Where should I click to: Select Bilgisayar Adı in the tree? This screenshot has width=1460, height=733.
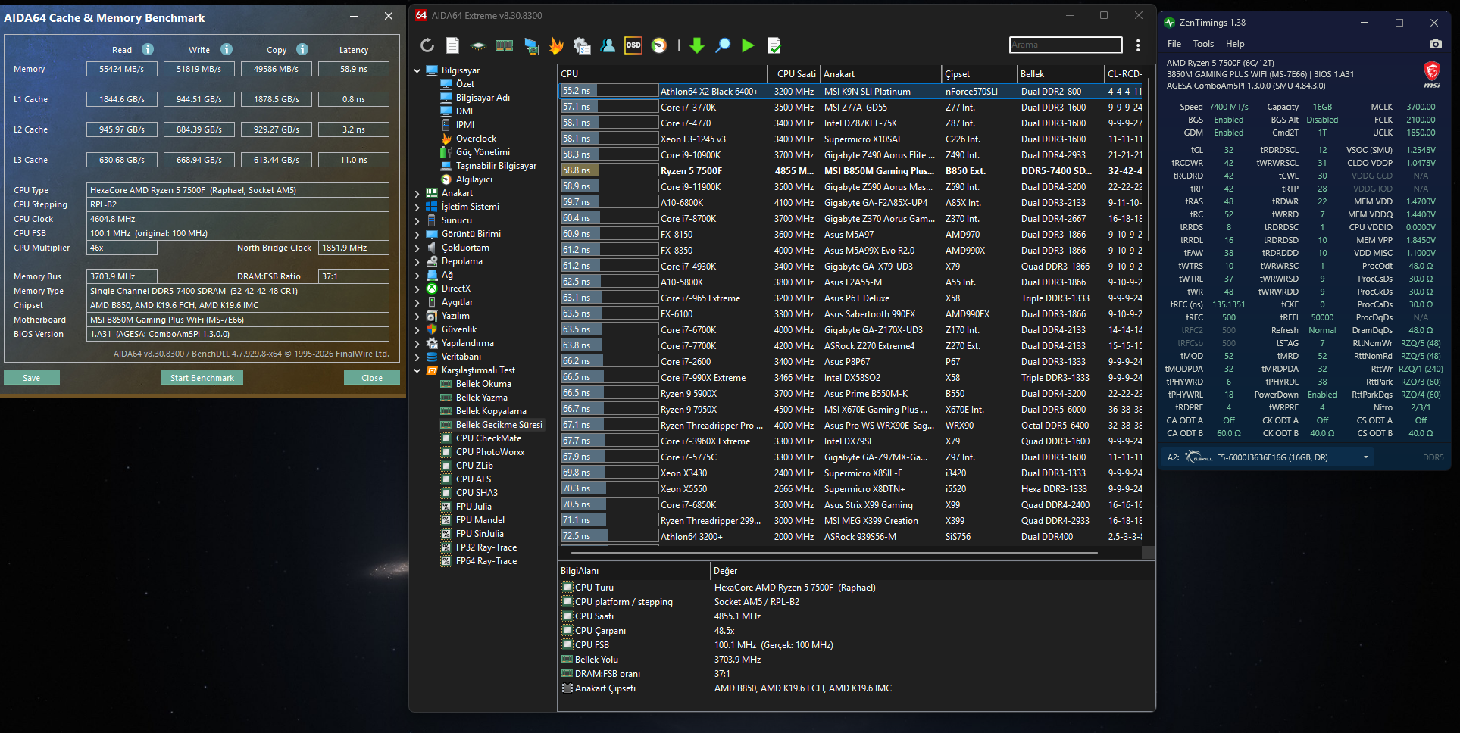(483, 98)
